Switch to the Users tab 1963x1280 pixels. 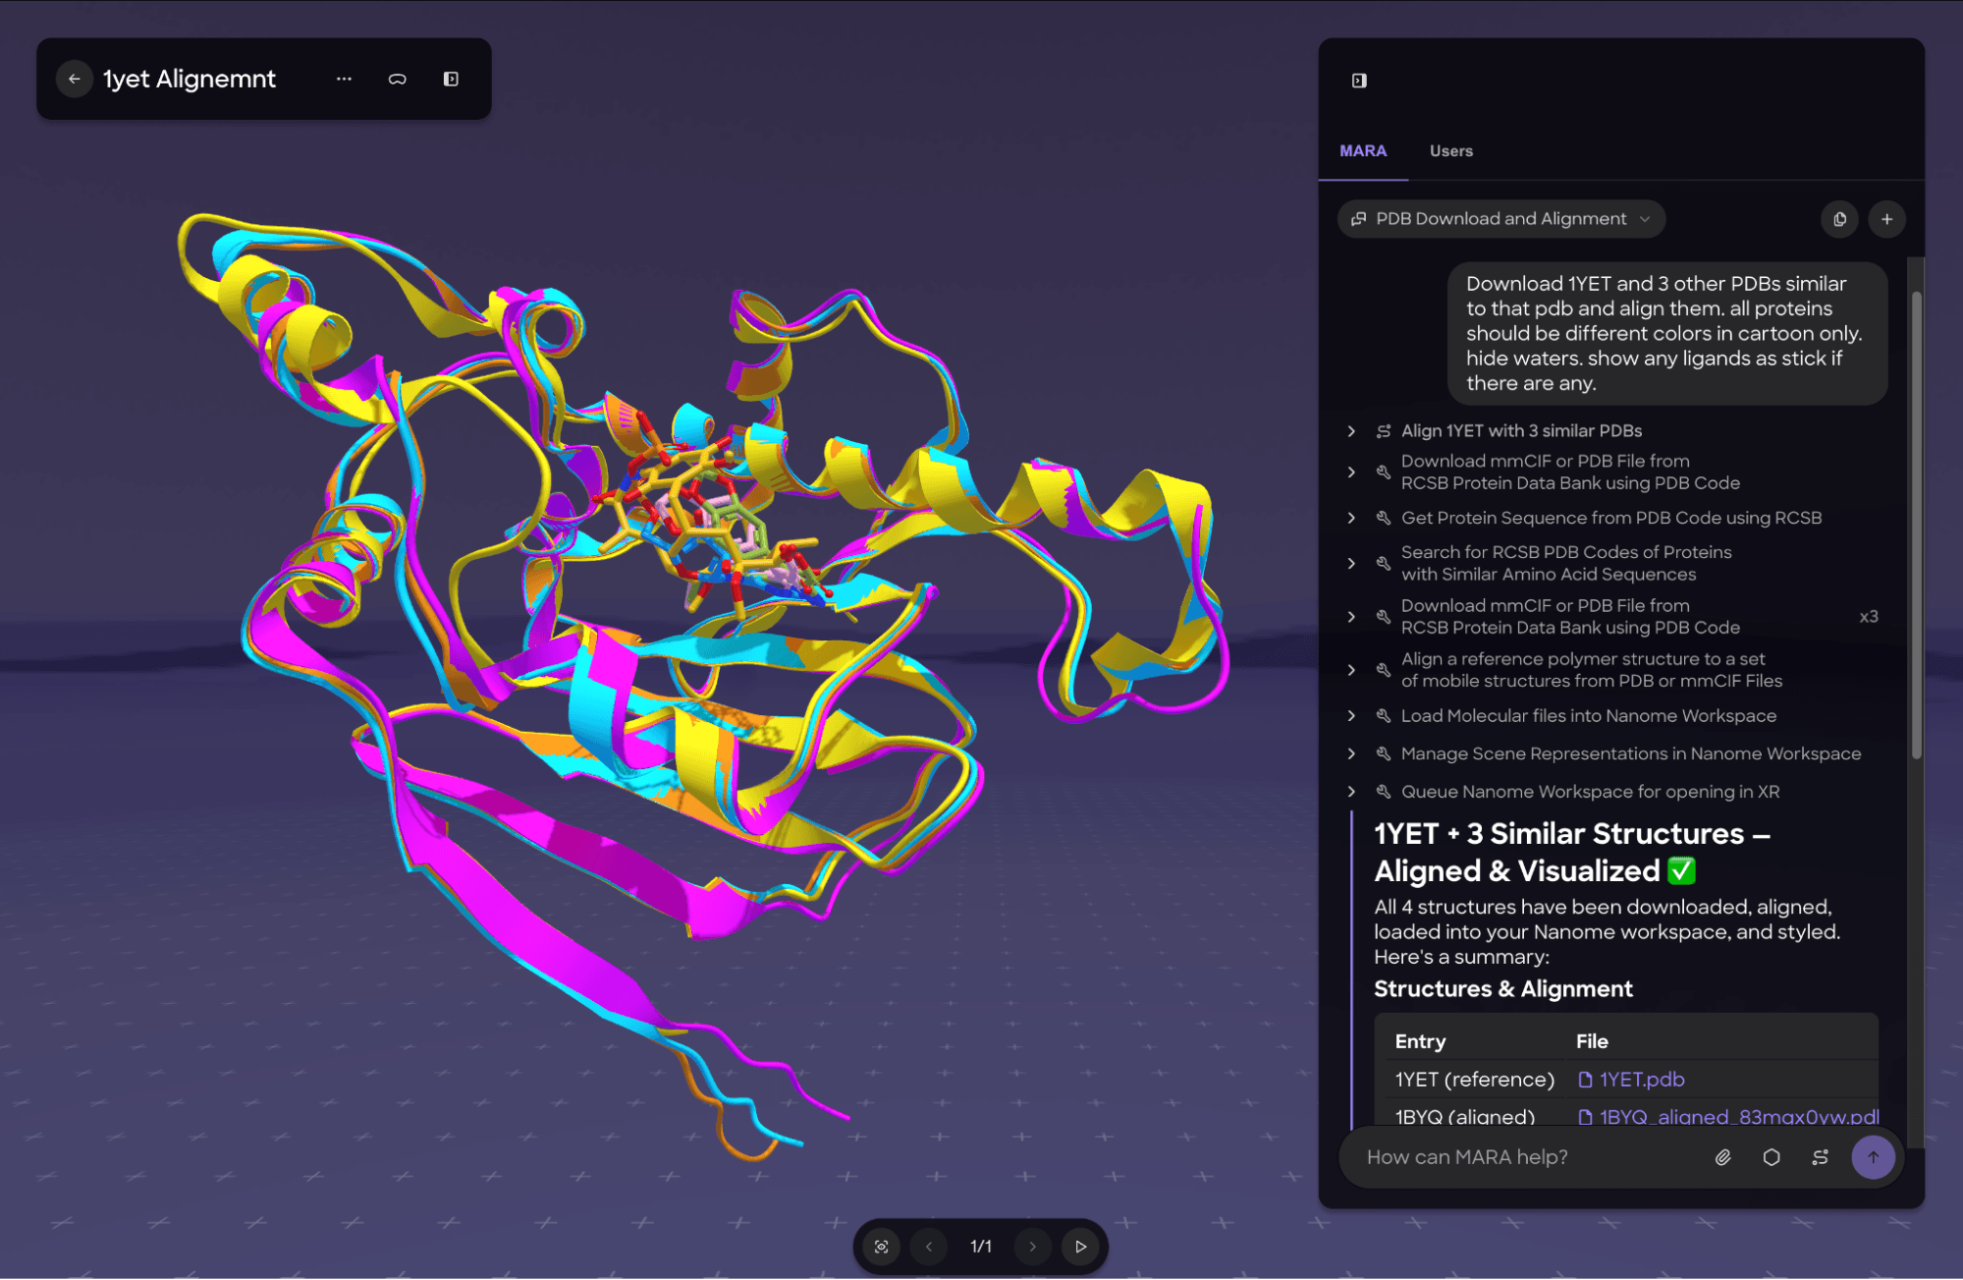[x=1450, y=151]
